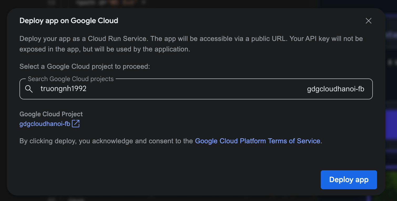Focus the Search Google Cloud projects field
397x201 pixels.
point(196,89)
